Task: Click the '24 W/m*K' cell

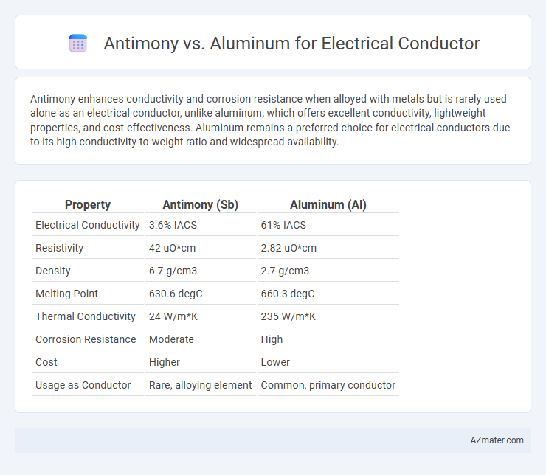Action: tap(173, 316)
